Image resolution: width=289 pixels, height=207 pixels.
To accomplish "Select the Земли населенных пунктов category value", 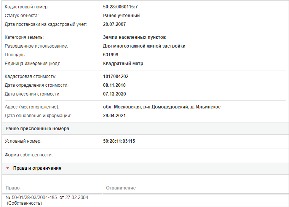I will (134, 37).
